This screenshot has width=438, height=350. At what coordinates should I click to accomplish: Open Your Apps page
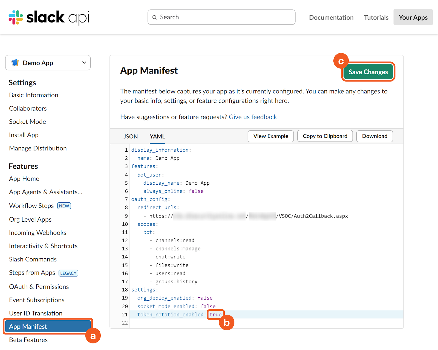413,18
